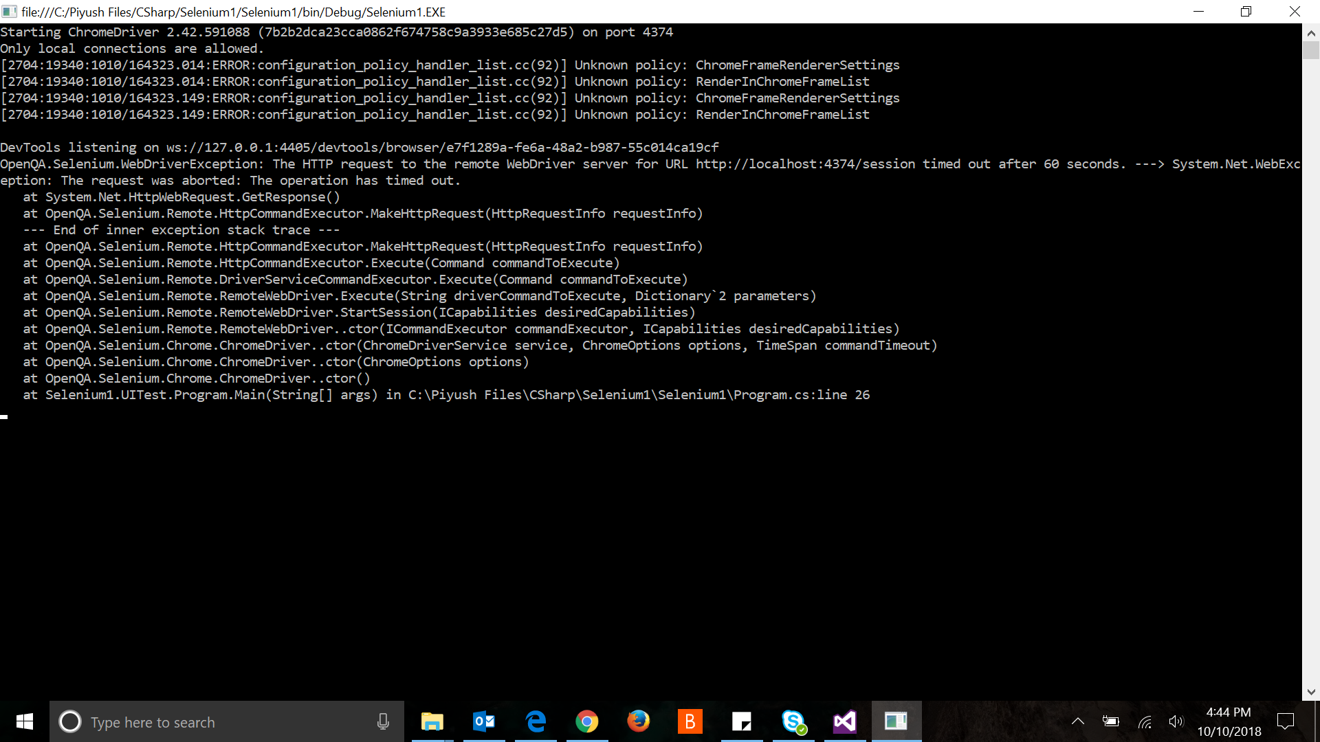This screenshot has height=742, width=1320.
Task: Select the active Selenium1 console window on taskbar
Action: [x=896, y=721]
